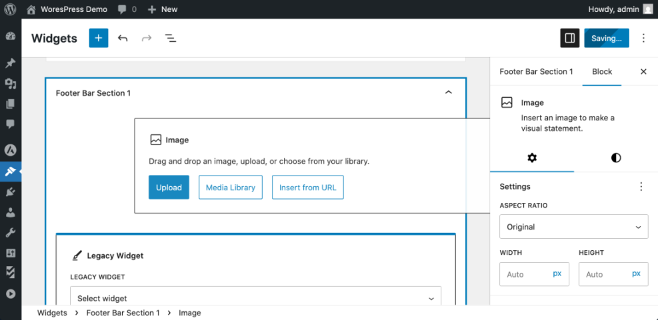
Task: Toggle the block inserter plus button
Action: [x=99, y=38]
